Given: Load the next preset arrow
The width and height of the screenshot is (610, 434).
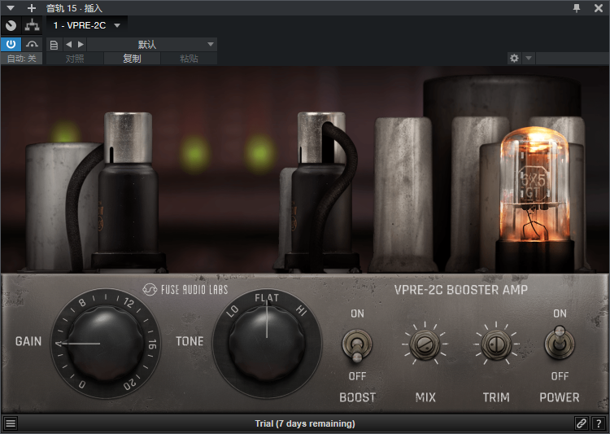Looking at the screenshot, I should 81,45.
